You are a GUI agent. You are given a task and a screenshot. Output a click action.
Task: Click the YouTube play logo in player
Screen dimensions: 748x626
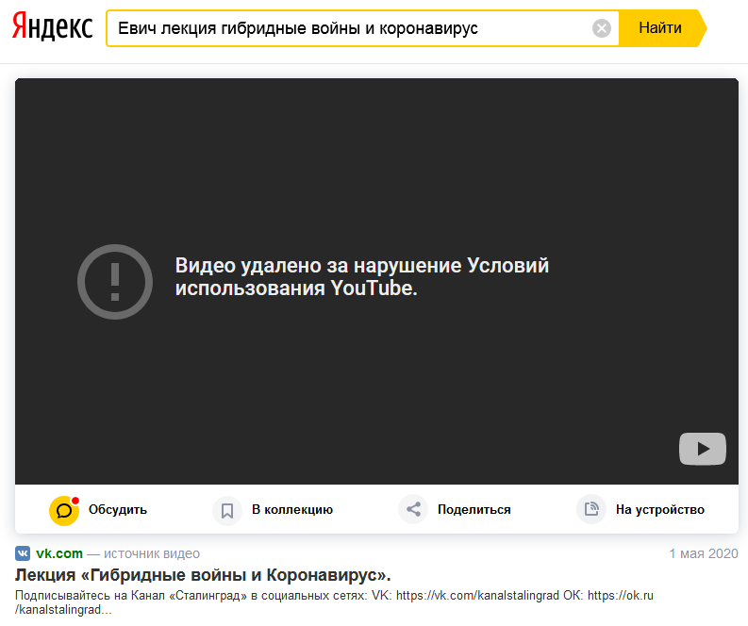tap(702, 449)
